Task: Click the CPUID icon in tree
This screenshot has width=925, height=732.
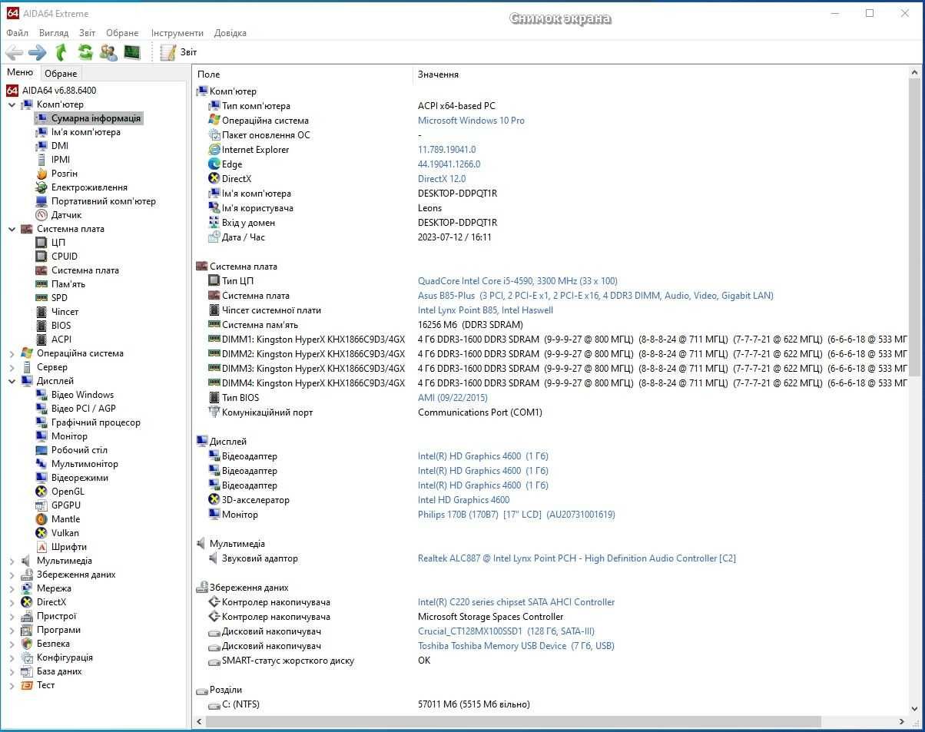Action: [41, 257]
